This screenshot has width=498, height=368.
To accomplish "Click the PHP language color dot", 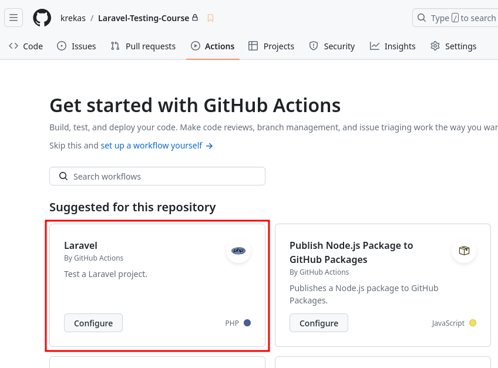I will [x=247, y=323].
